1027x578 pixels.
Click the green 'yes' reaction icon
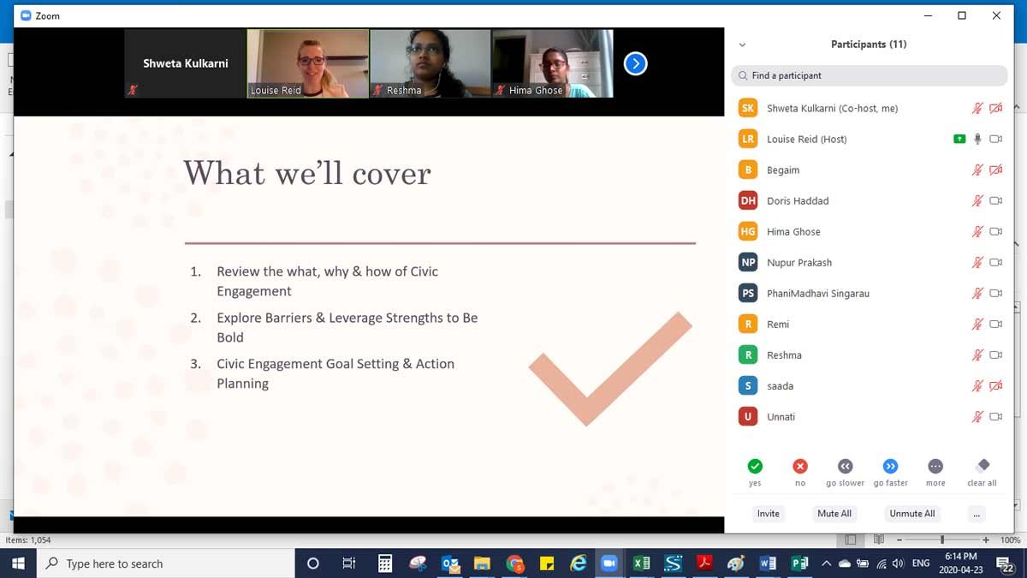tap(755, 467)
